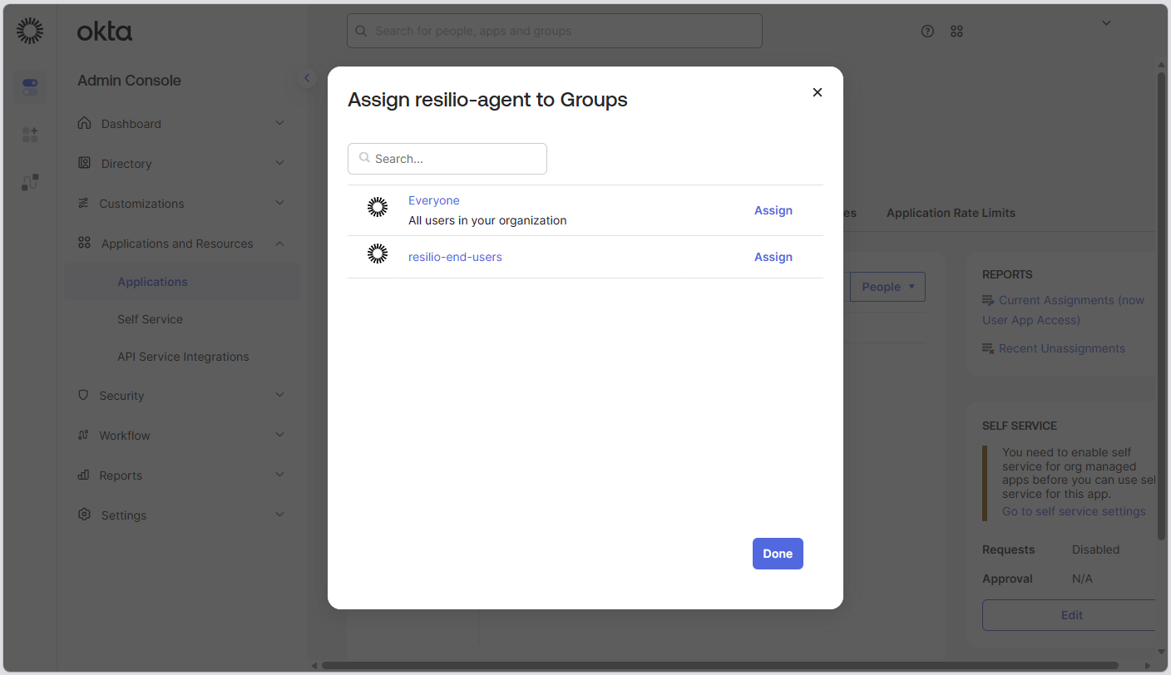Open the Everyone group link
Viewport: 1171px width, 675px height.
[x=433, y=200]
